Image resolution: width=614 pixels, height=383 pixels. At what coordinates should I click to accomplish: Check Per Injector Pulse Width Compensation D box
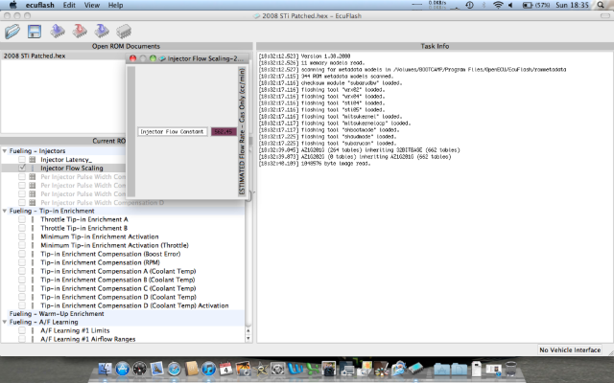pos(22,202)
